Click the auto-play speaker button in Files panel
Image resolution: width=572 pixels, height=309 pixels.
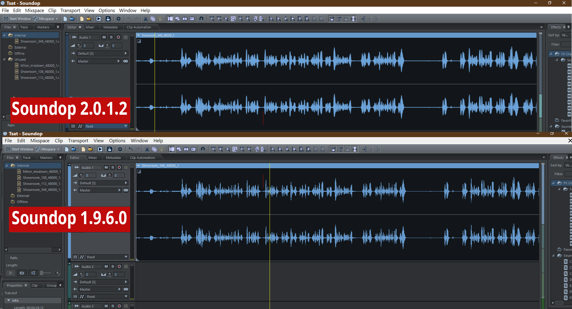tap(33, 273)
